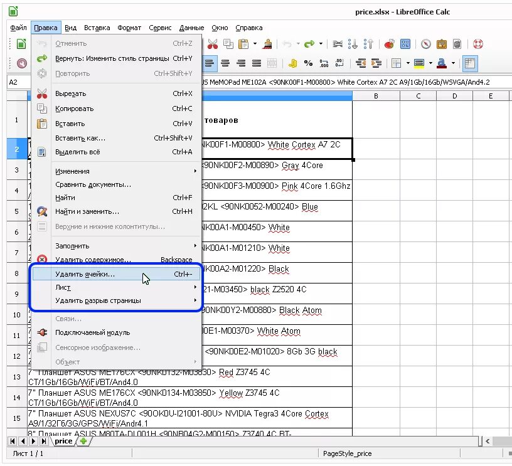512x466 pixels.
Task: Toggle grid lines display button
Action: pos(470,63)
